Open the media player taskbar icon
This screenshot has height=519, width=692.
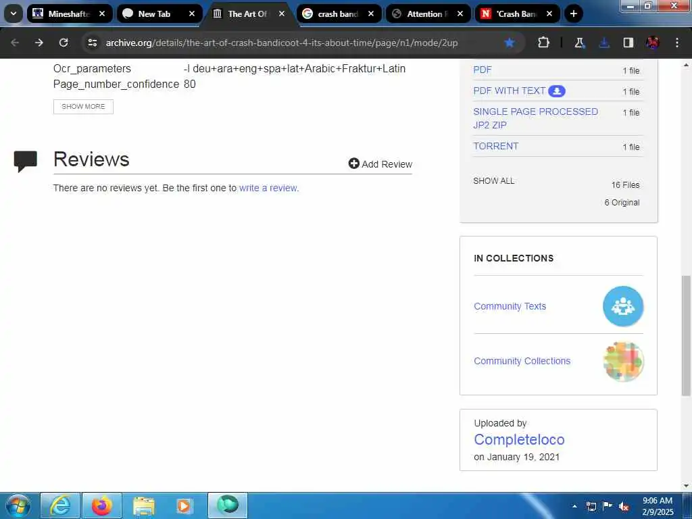pos(184,505)
